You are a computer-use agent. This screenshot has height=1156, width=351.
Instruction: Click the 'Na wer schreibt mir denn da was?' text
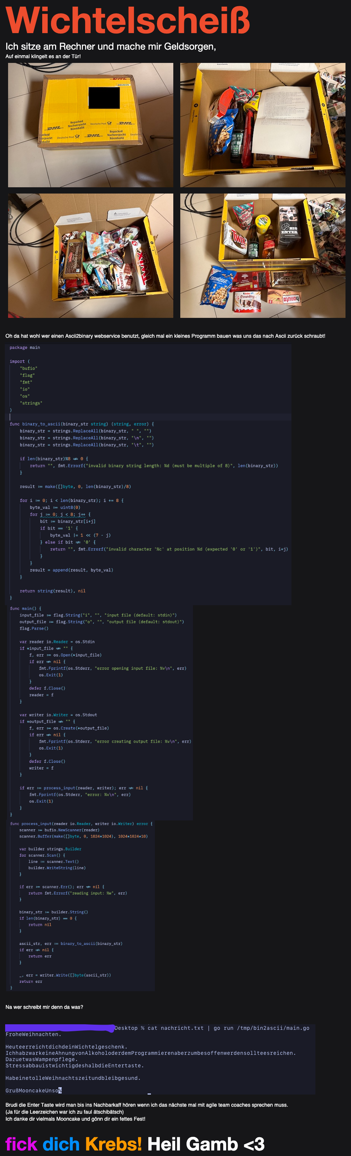point(44,1007)
